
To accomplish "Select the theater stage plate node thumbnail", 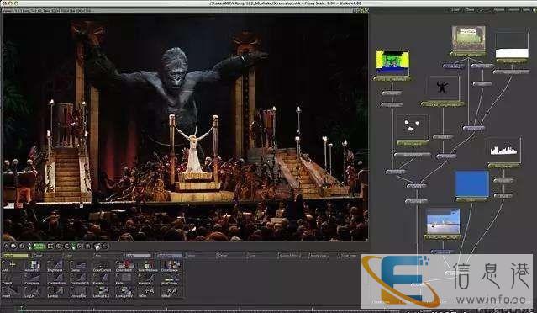I will coord(468,38).
